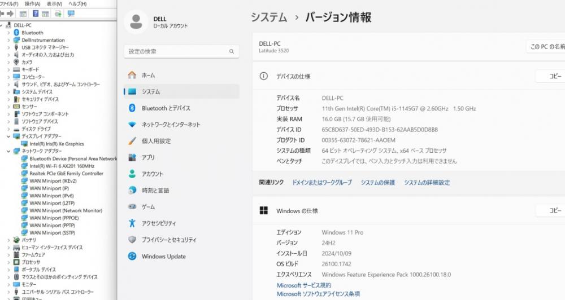Click the Bluetooth icon in device tree
565x300 pixels.
(16, 33)
